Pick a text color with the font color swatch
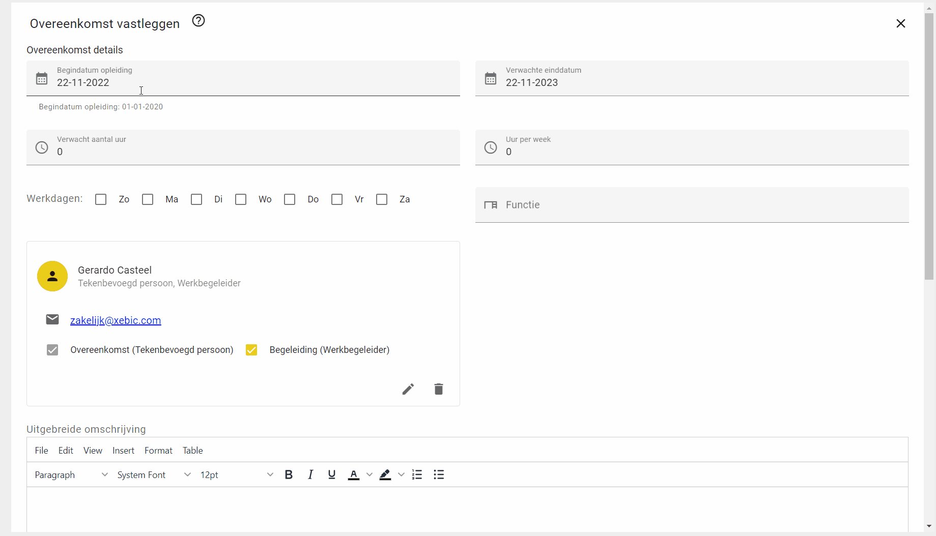Screen dimensions: 936x536 [353, 474]
